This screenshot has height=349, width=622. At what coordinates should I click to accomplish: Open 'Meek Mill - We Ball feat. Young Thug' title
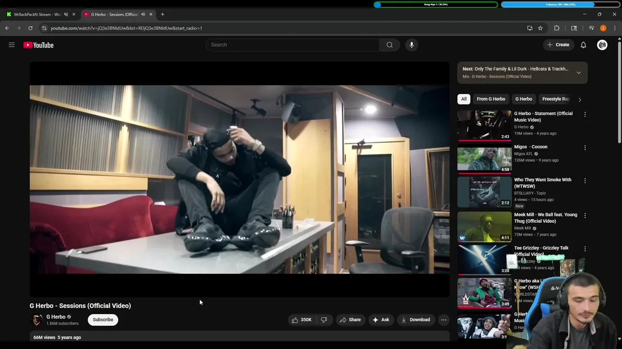point(546,218)
